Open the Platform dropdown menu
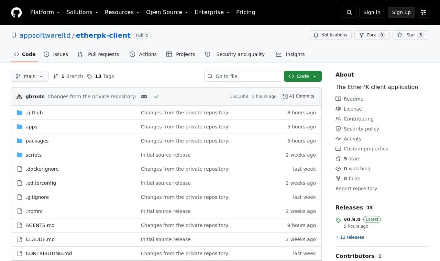440x261 pixels. 45,12
